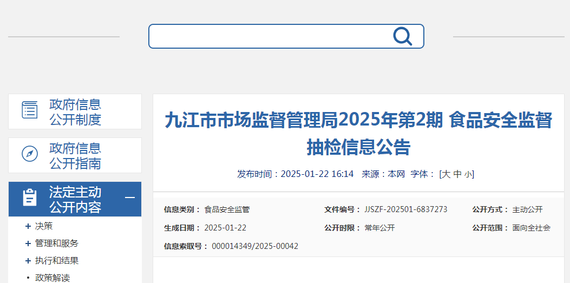The width and height of the screenshot is (570, 283).
Task: Click the index number 000014349/2025-00042
Action: click(255, 246)
